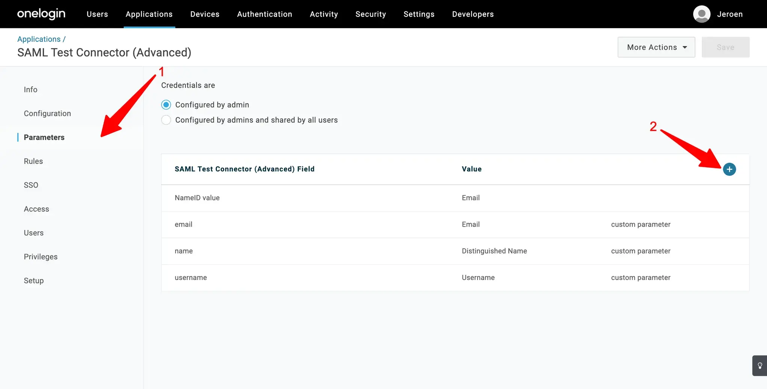The image size is (767, 389).
Task: Open the Applications top menu
Action: click(x=149, y=14)
